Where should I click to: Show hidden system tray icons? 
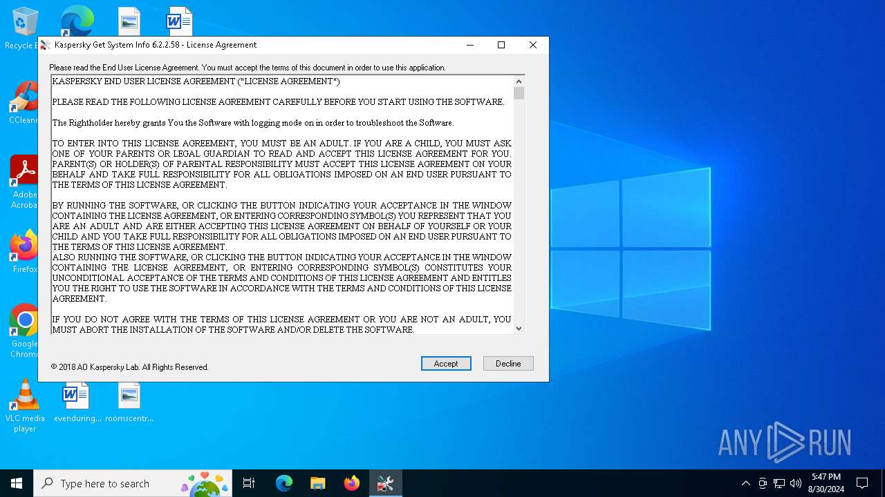click(x=745, y=483)
